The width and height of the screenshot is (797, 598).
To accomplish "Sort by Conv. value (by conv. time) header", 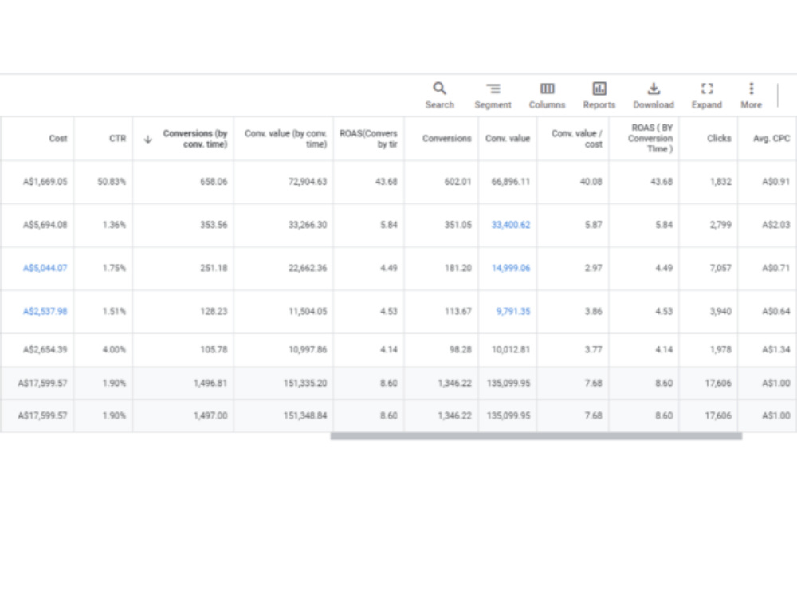I will 285,138.
